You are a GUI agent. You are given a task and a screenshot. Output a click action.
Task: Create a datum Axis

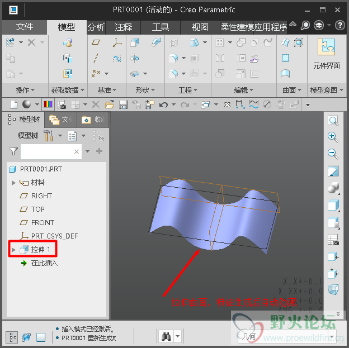(96, 58)
